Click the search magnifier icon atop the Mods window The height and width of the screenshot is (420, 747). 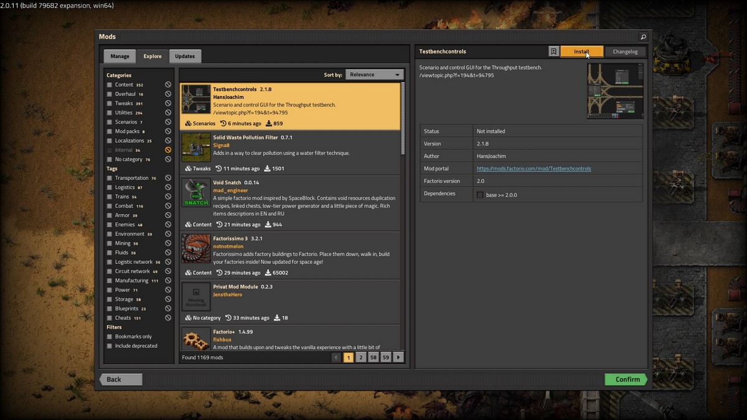click(x=644, y=37)
